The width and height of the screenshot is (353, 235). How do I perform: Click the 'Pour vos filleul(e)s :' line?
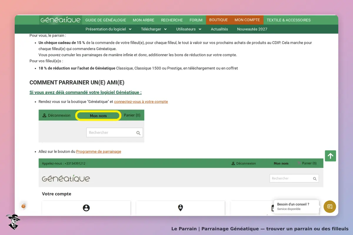[x=46, y=61]
